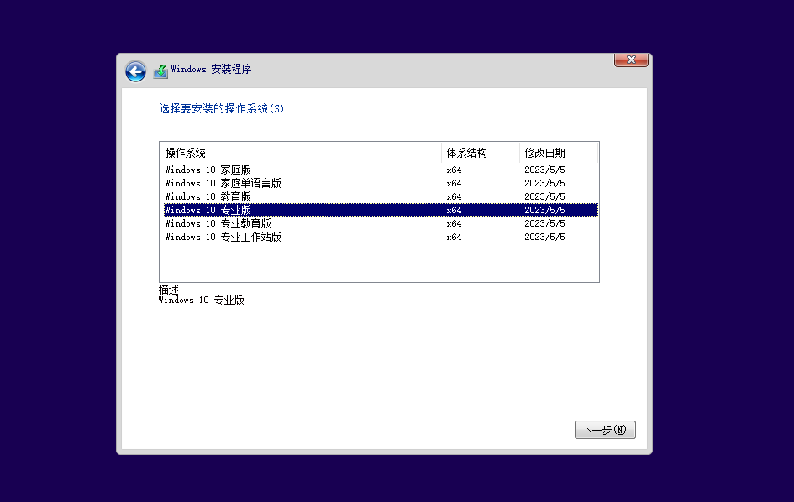Image resolution: width=794 pixels, height=502 pixels.
Task: Select Windows 10 教育版 row
Action: coord(381,196)
